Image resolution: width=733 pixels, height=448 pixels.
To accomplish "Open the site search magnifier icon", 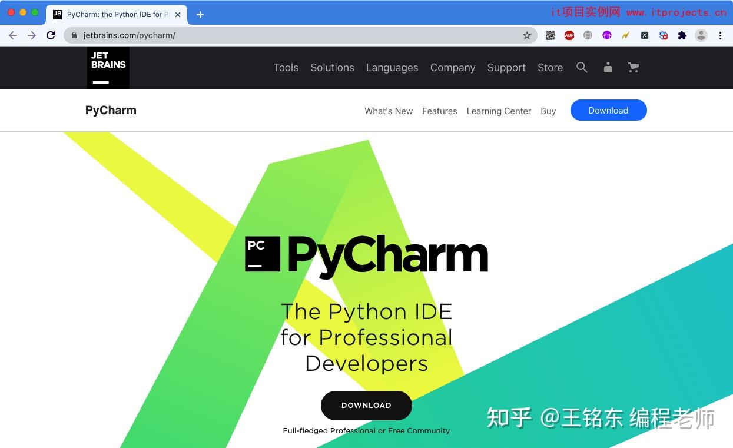I will (x=582, y=67).
